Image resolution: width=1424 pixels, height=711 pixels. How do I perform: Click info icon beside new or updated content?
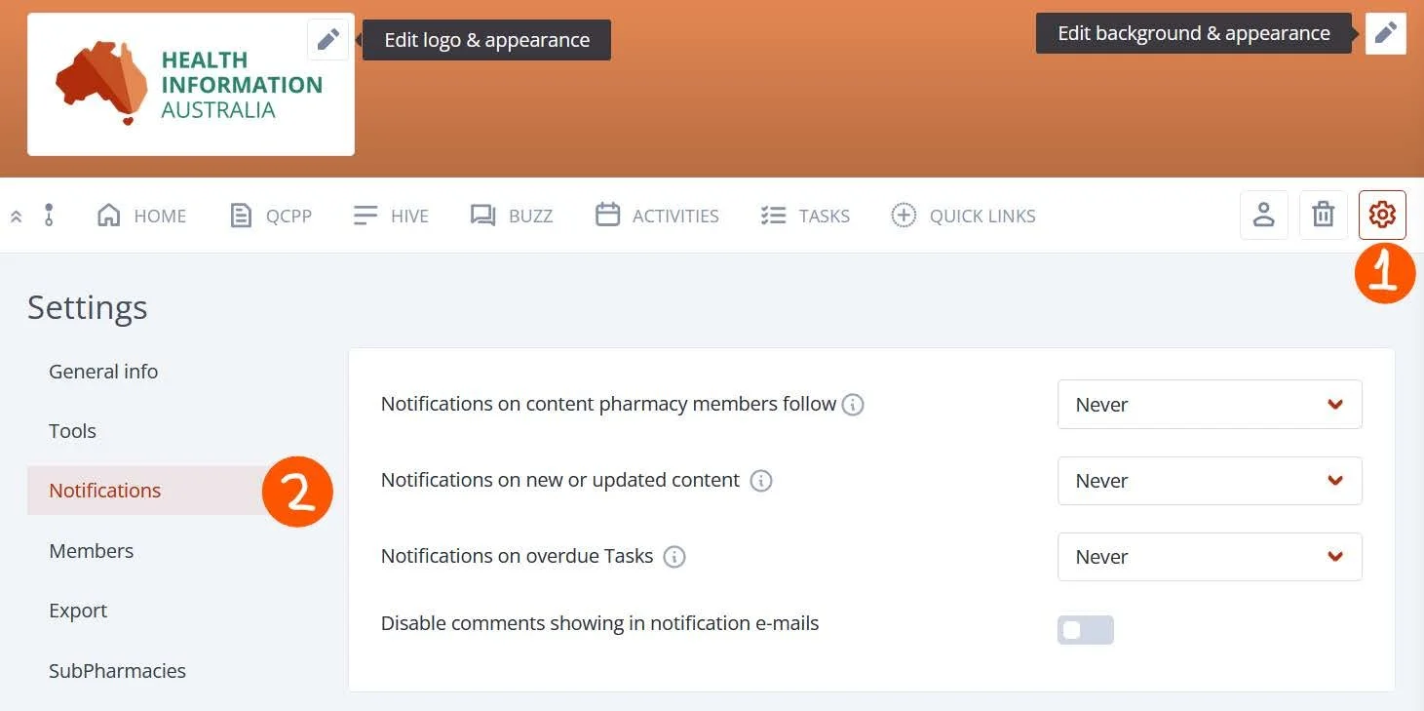coord(761,481)
